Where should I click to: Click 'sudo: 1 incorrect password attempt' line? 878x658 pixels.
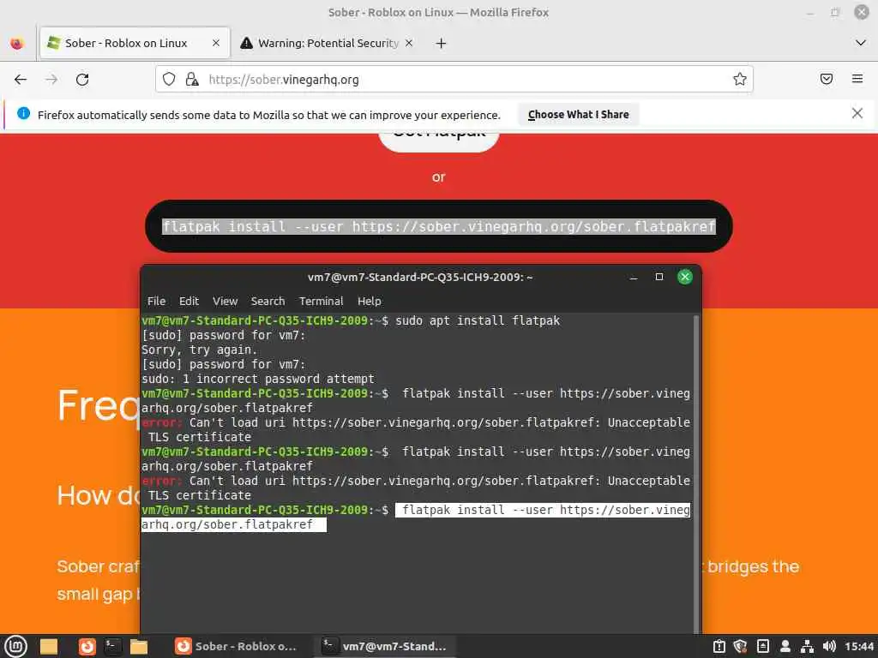[257, 379]
